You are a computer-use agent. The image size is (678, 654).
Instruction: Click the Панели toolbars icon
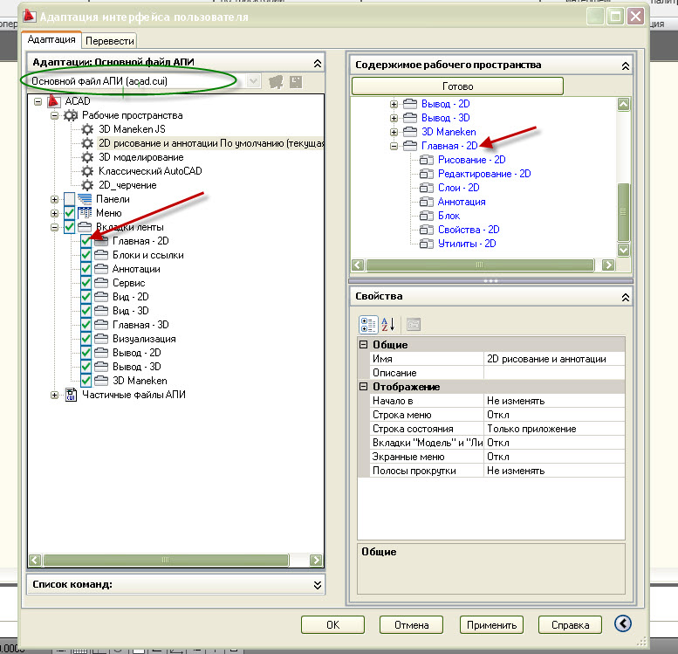click(85, 199)
